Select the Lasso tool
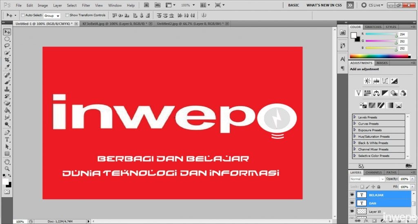The width and height of the screenshot is (418, 224). tap(7, 46)
